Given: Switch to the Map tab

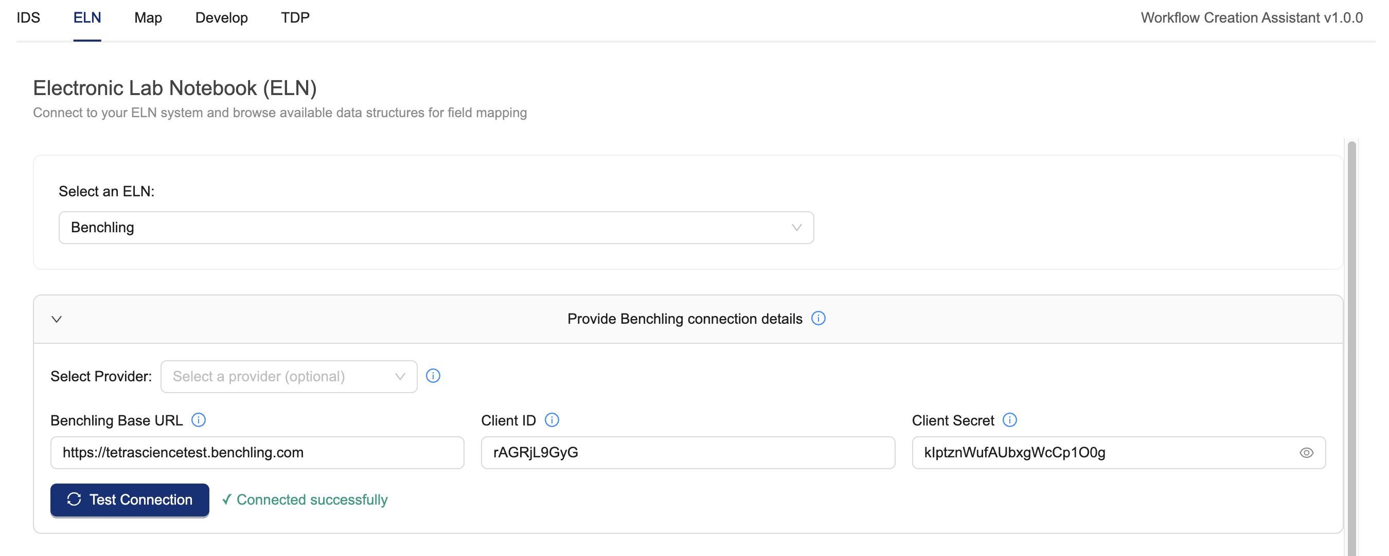Looking at the screenshot, I should [x=148, y=18].
